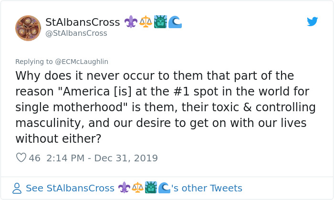This screenshot has width=334, height=200.
Task: Open the @StAlbansCross handle link
Action: click(x=76, y=33)
